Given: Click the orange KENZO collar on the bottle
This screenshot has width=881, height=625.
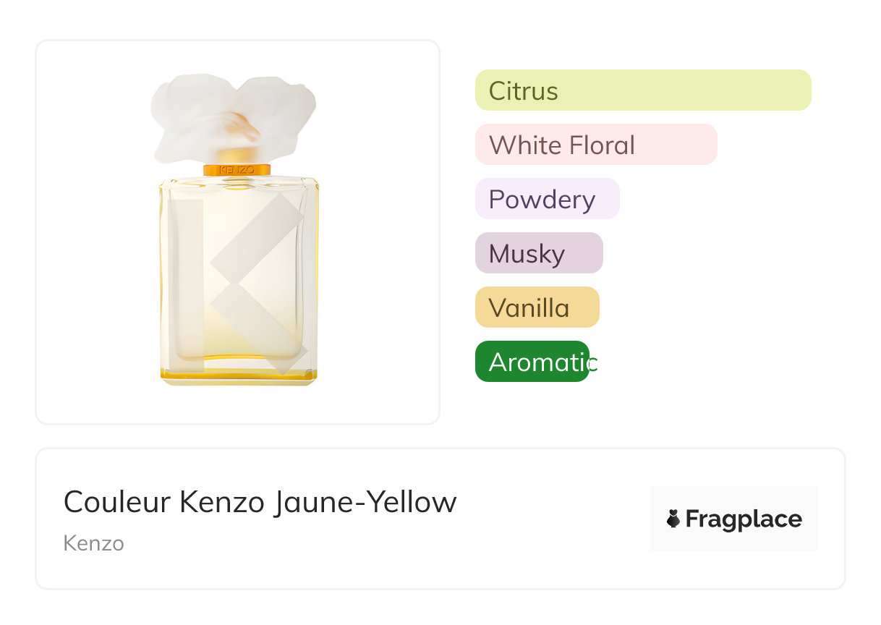Looking at the screenshot, I should [237, 169].
